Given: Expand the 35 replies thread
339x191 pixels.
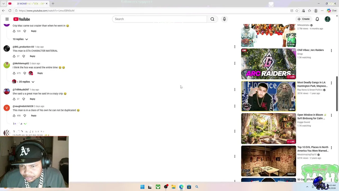Looking at the screenshot, I should 23,82.
